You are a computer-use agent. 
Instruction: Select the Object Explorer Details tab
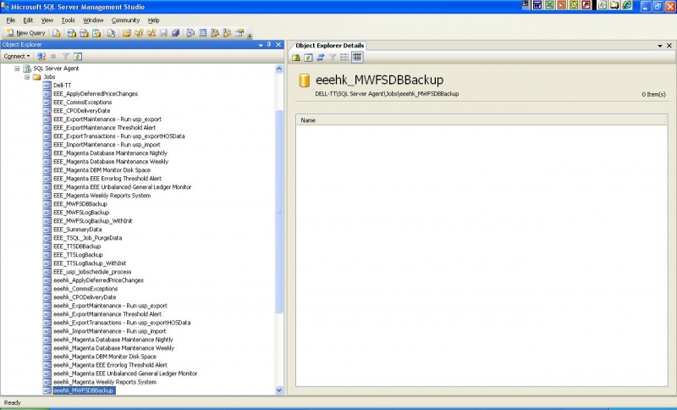[x=330, y=46]
